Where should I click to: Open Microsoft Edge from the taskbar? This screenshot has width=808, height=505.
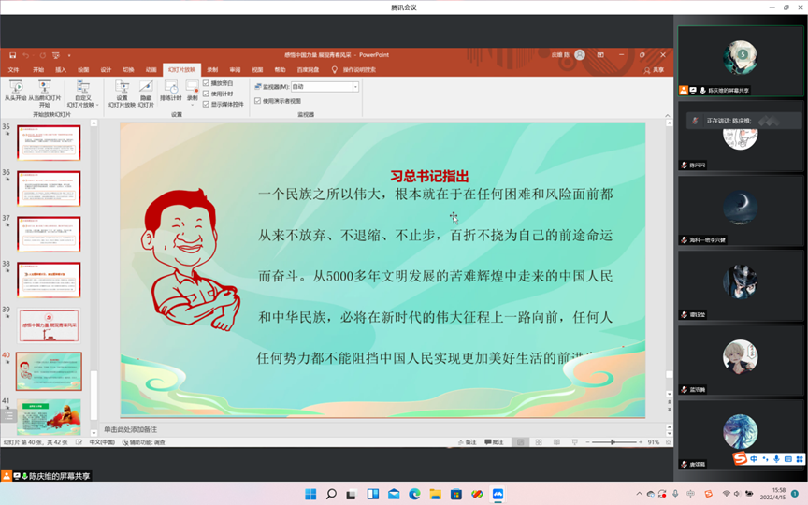tap(414, 494)
